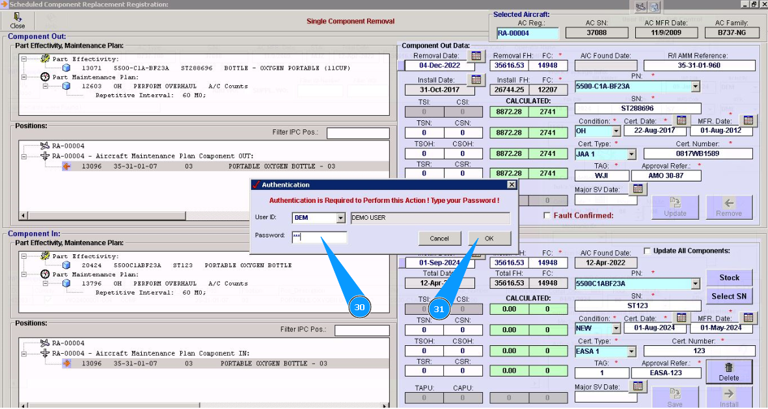Click the Close toolbar icon at top left
The height and width of the screenshot is (409, 768).
(18, 20)
